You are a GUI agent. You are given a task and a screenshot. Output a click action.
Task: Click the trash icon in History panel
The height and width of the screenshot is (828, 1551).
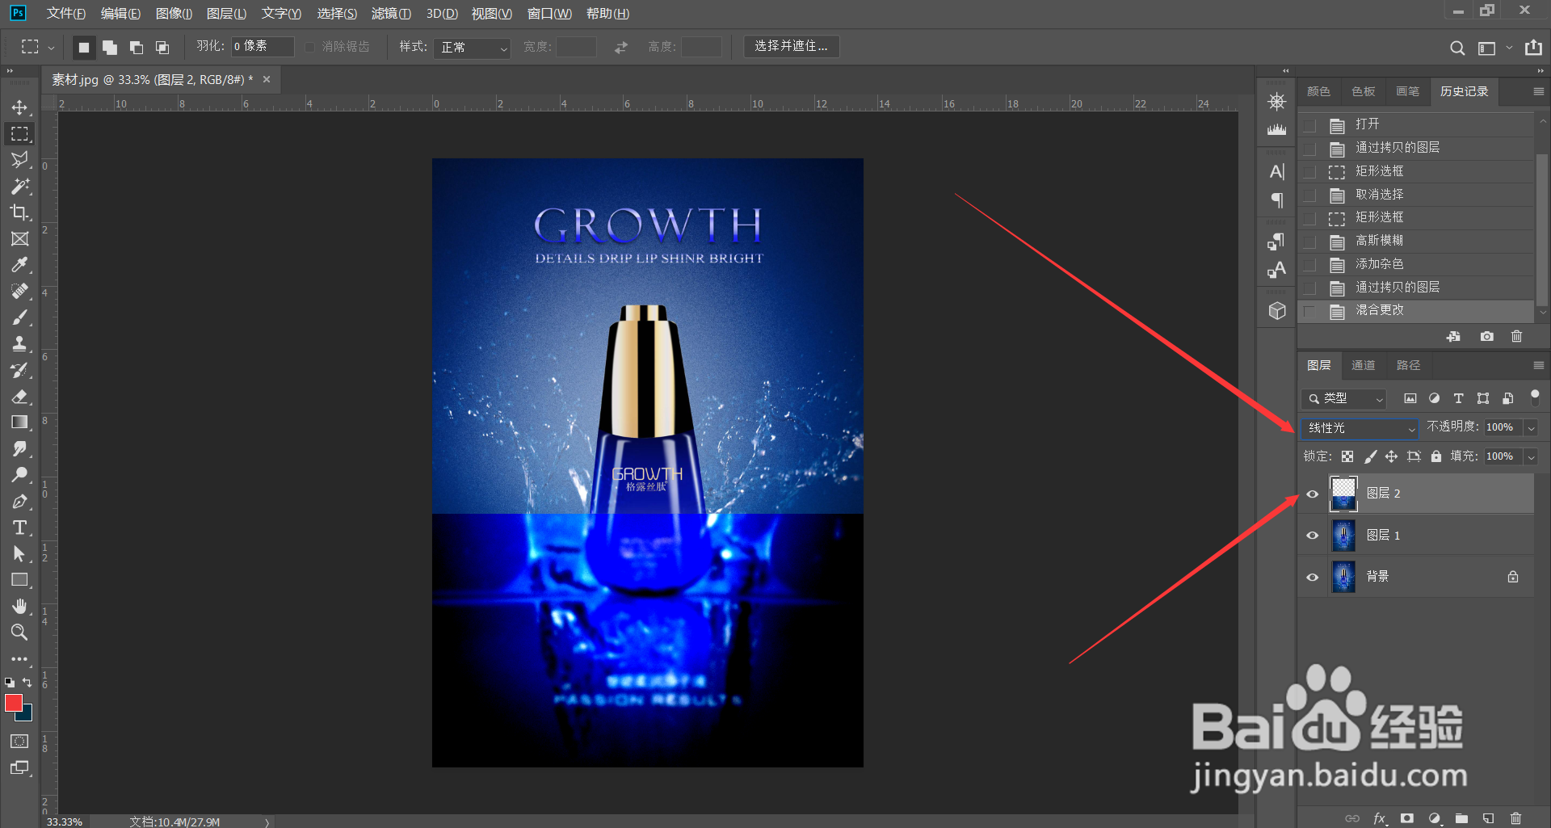[1516, 336]
